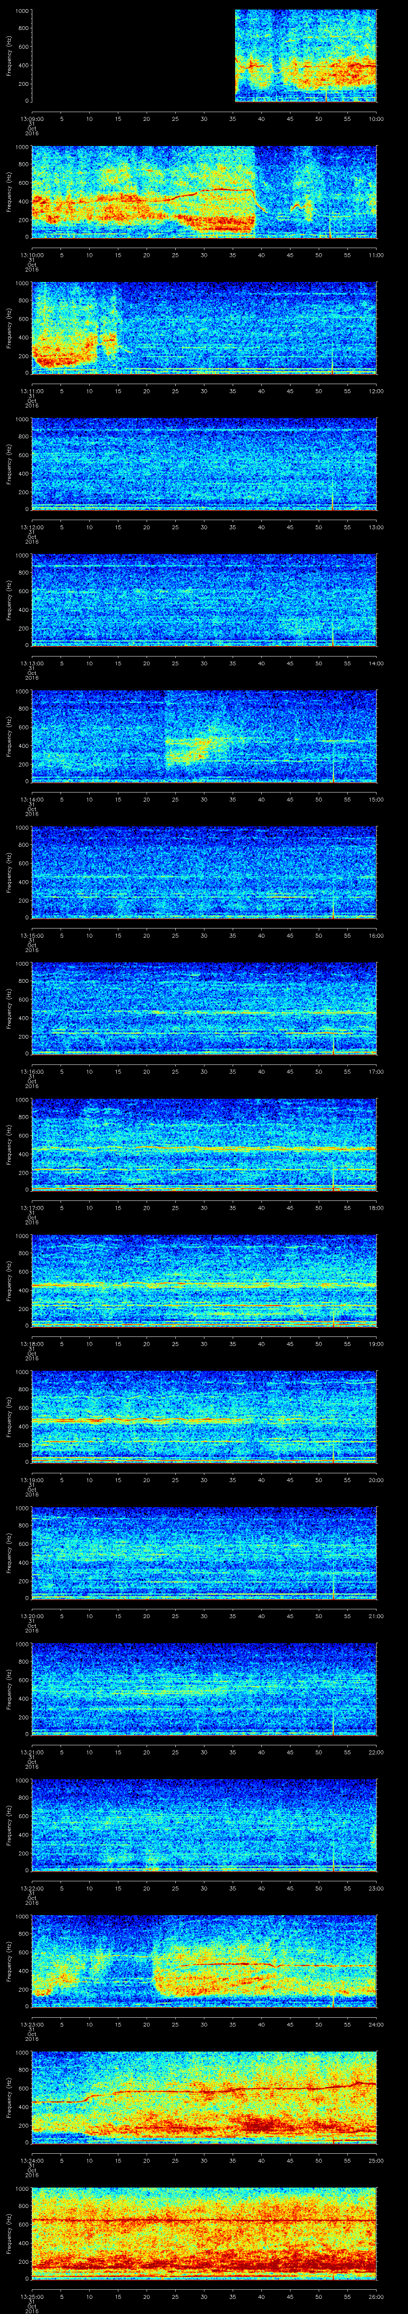The image size is (408, 2314).
Task: Click the '13:24:00' start time label
Action: tap(31, 2160)
